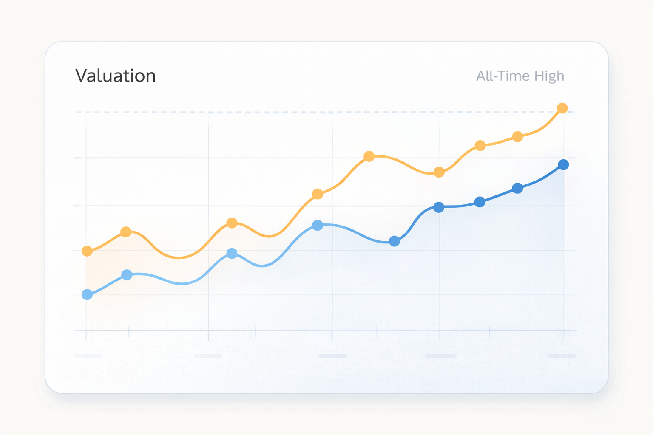This screenshot has height=435, width=653.
Task: Click the fourth blue data point from the left
Action: point(318,225)
